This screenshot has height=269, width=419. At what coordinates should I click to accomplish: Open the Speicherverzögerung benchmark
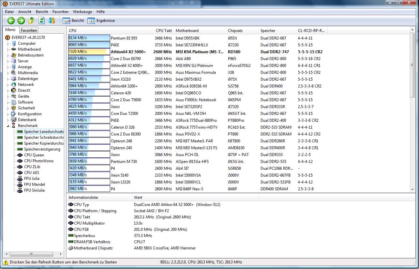(x=42, y=149)
